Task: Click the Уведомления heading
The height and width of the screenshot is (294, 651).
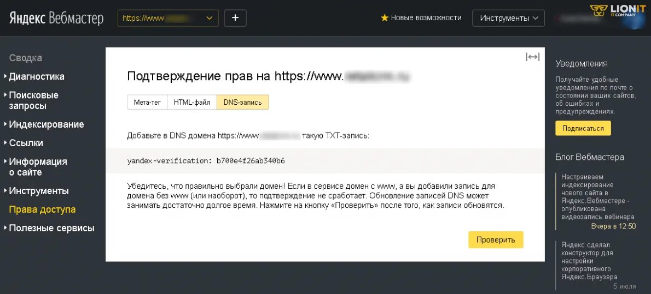Action: [582, 64]
